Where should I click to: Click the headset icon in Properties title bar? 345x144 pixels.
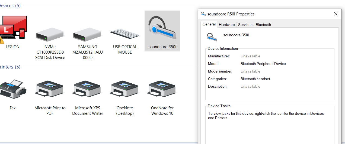[x=203, y=14]
